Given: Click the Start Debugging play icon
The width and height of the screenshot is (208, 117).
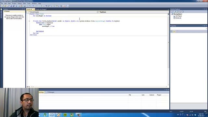Looking at the screenshot, I should coord(41,6).
